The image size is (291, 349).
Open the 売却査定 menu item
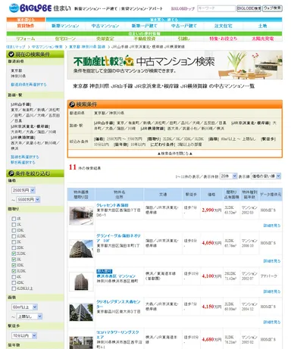pos(105,39)
